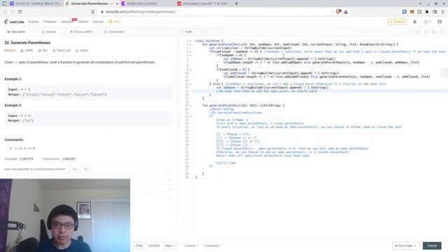The image size is (448, 252).
Task: Open the Discuss (999+) tab
Action: (x=82, y=31)
